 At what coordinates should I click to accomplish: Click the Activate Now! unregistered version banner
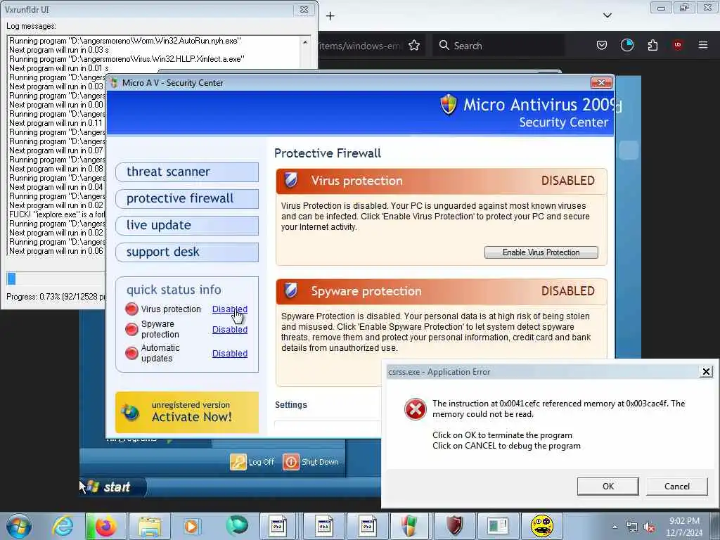point(187,412)
